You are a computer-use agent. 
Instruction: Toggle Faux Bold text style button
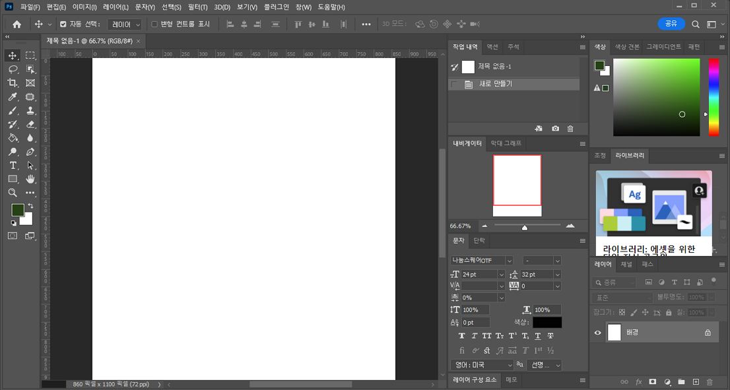(462, 336)
